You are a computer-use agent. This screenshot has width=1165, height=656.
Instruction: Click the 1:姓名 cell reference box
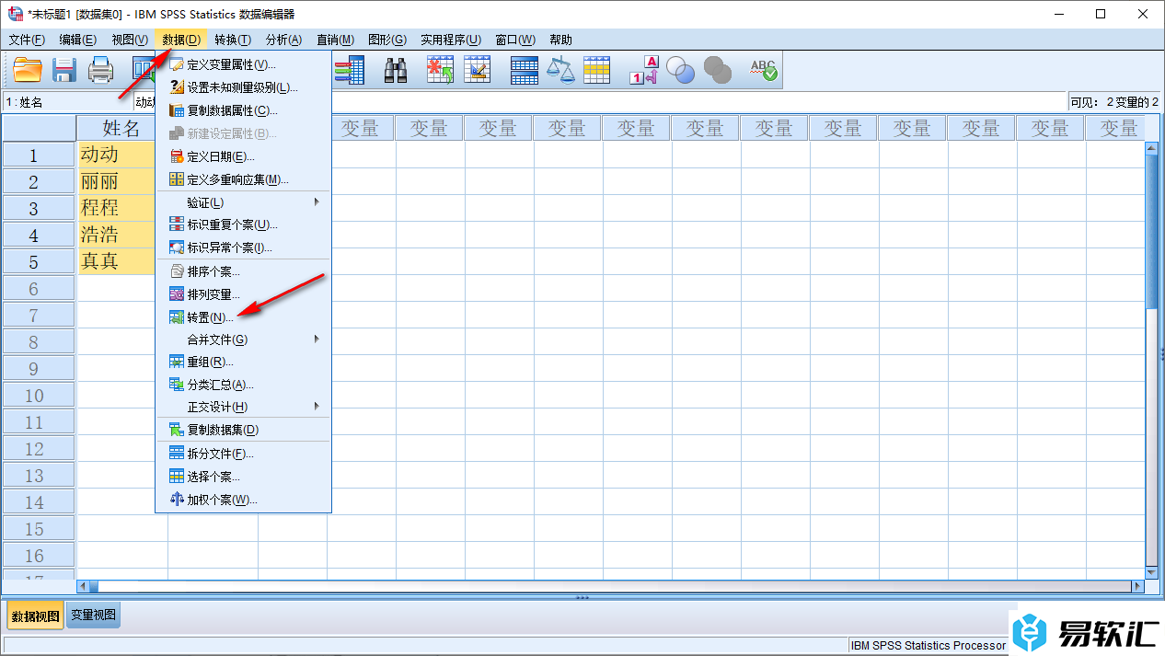(66, 102)
